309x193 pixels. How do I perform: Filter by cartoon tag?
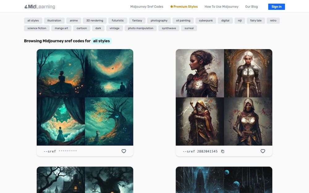(x=82, y=28)
